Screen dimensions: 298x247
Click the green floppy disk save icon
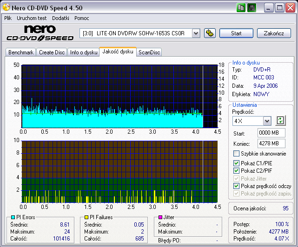coord(251,7)
